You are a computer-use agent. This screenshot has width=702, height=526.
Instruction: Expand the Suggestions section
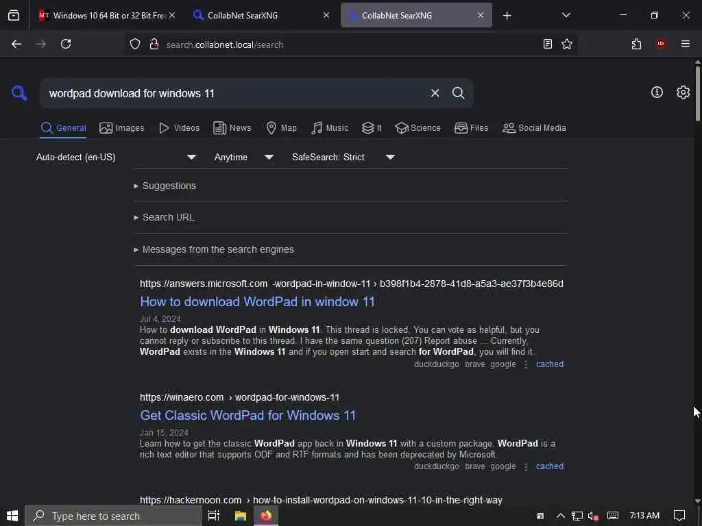pyautogui.click(x=165, y=186)
